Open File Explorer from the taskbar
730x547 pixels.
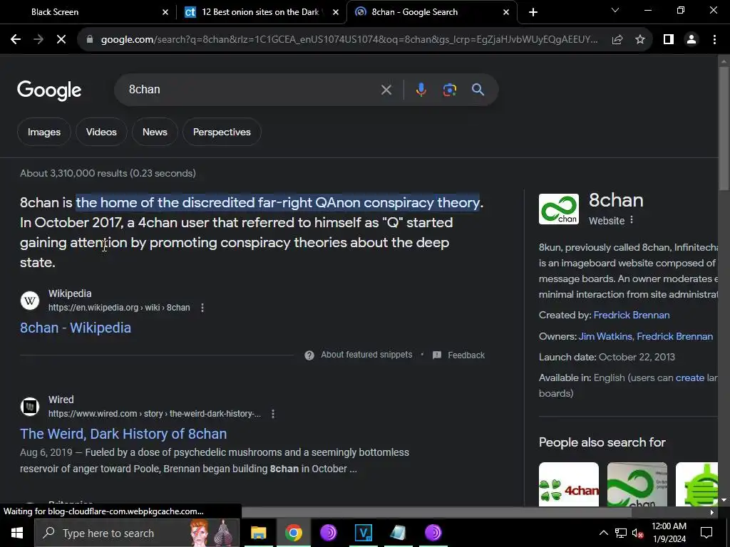(x=258, y=533)
